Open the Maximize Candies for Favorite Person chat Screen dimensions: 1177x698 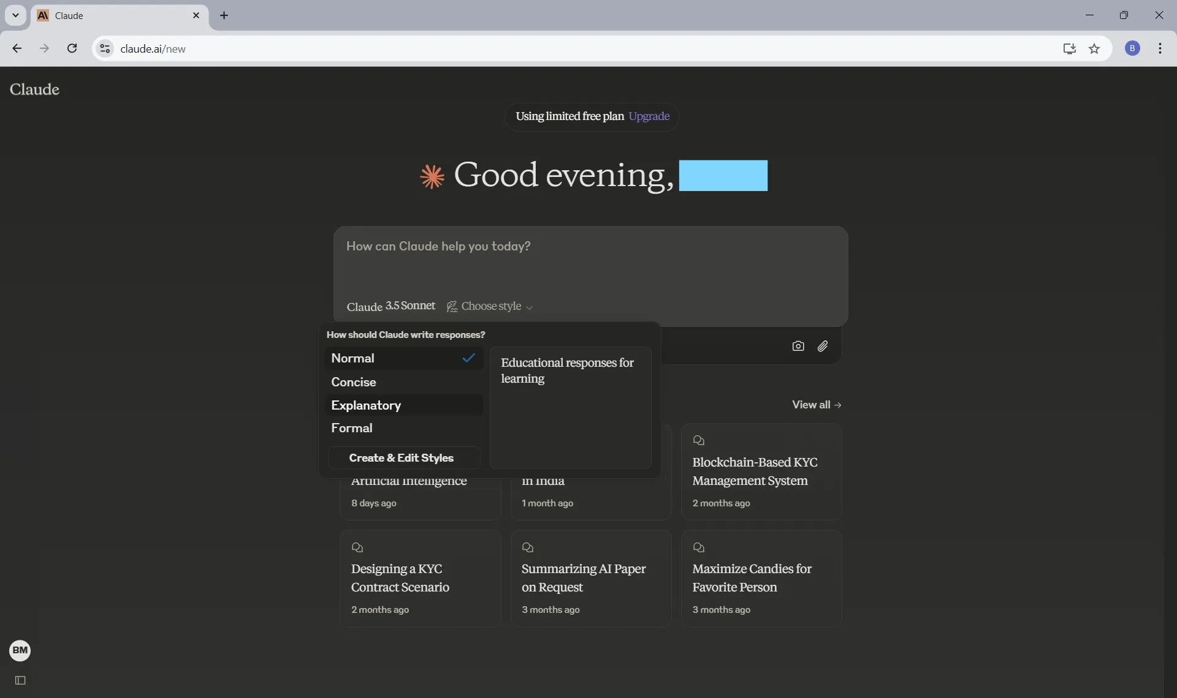pos(761,579)
